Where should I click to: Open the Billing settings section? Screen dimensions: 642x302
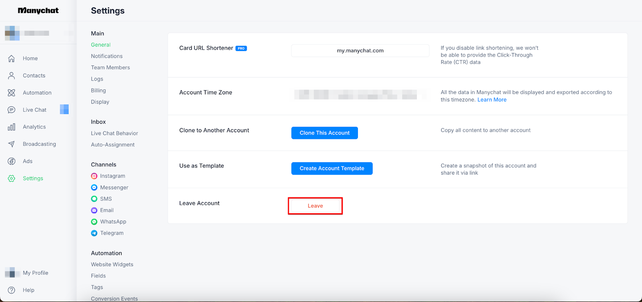point(98,90)
